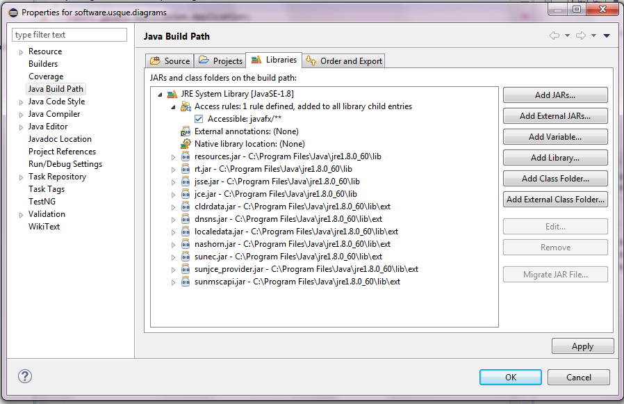The height and width of the screenshot is (404, 624).
Task: Confirm with the OK button
Action: 511,378
